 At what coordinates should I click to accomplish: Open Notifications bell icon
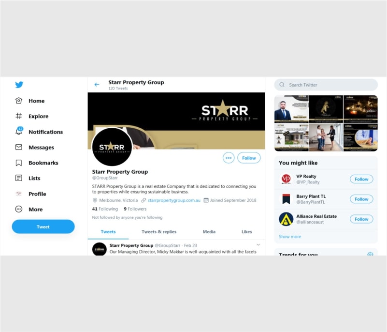click(x=19, y=131)
